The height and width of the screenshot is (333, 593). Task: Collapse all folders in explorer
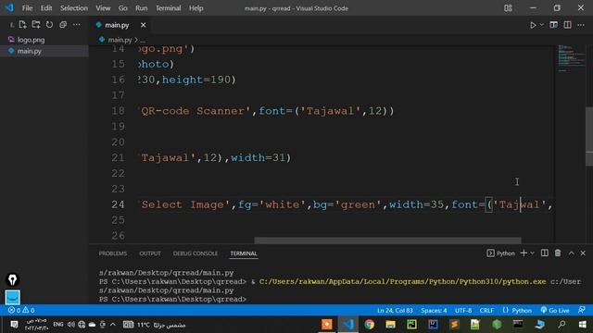[63, 25]
